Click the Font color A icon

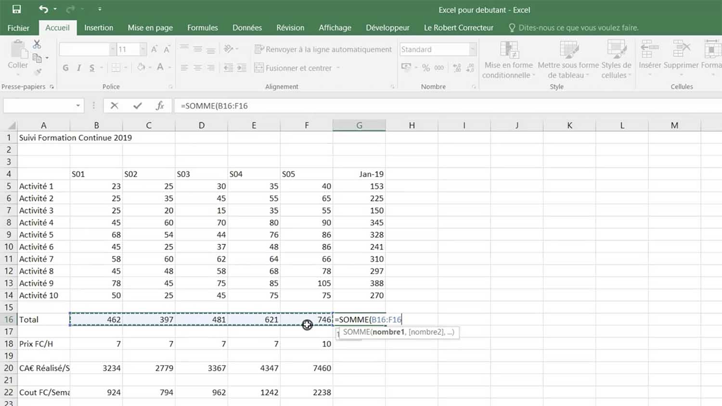pos(160,67)
